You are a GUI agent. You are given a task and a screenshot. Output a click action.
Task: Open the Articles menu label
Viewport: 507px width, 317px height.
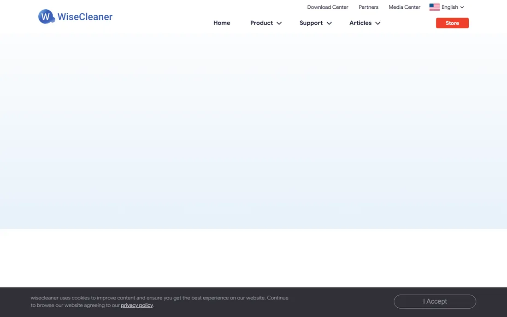360,23
